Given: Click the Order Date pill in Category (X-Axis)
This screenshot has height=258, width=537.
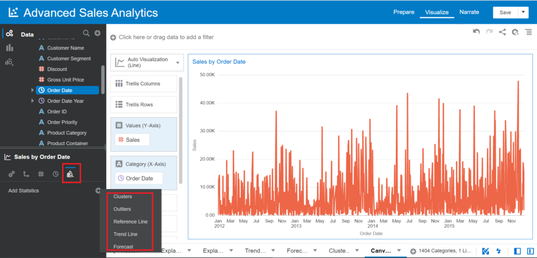Looking at the screenshot, I should point(138,178).
